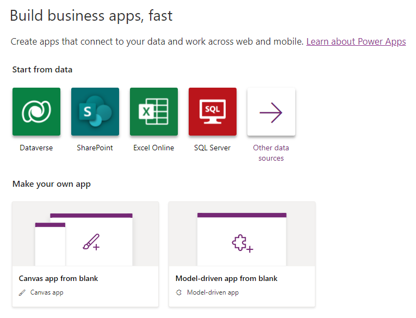Image resolution: width=416 pixels, height=318 pixels.
Task: Click the Dataverse text label
Action: 36,148
